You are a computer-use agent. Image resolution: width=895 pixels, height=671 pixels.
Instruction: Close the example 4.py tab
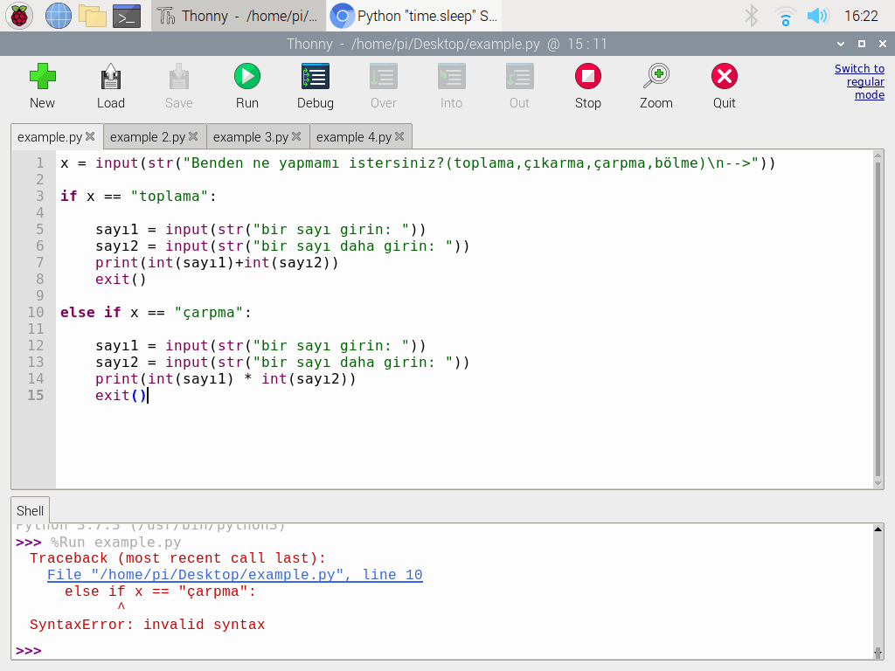click(x=399, y=136)
